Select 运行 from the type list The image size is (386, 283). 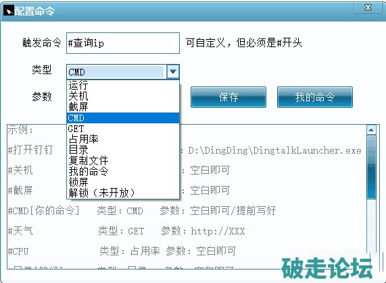(x=123, y=86)
